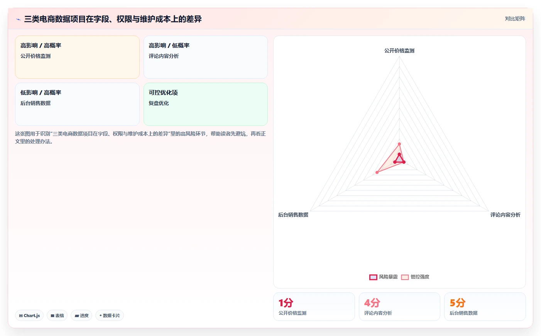Select the 高影响 / 低概率 quadrant card
The width and height of the screenshot is (541, 336).
pyautogui.click(x=206, y=57)
